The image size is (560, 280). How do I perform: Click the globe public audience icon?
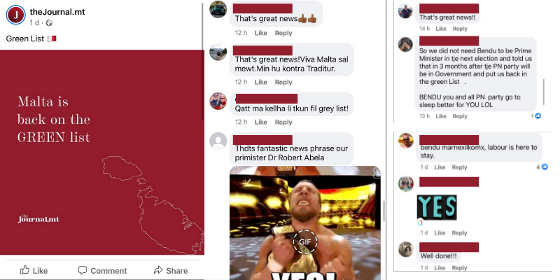click(x=49, y=23)
